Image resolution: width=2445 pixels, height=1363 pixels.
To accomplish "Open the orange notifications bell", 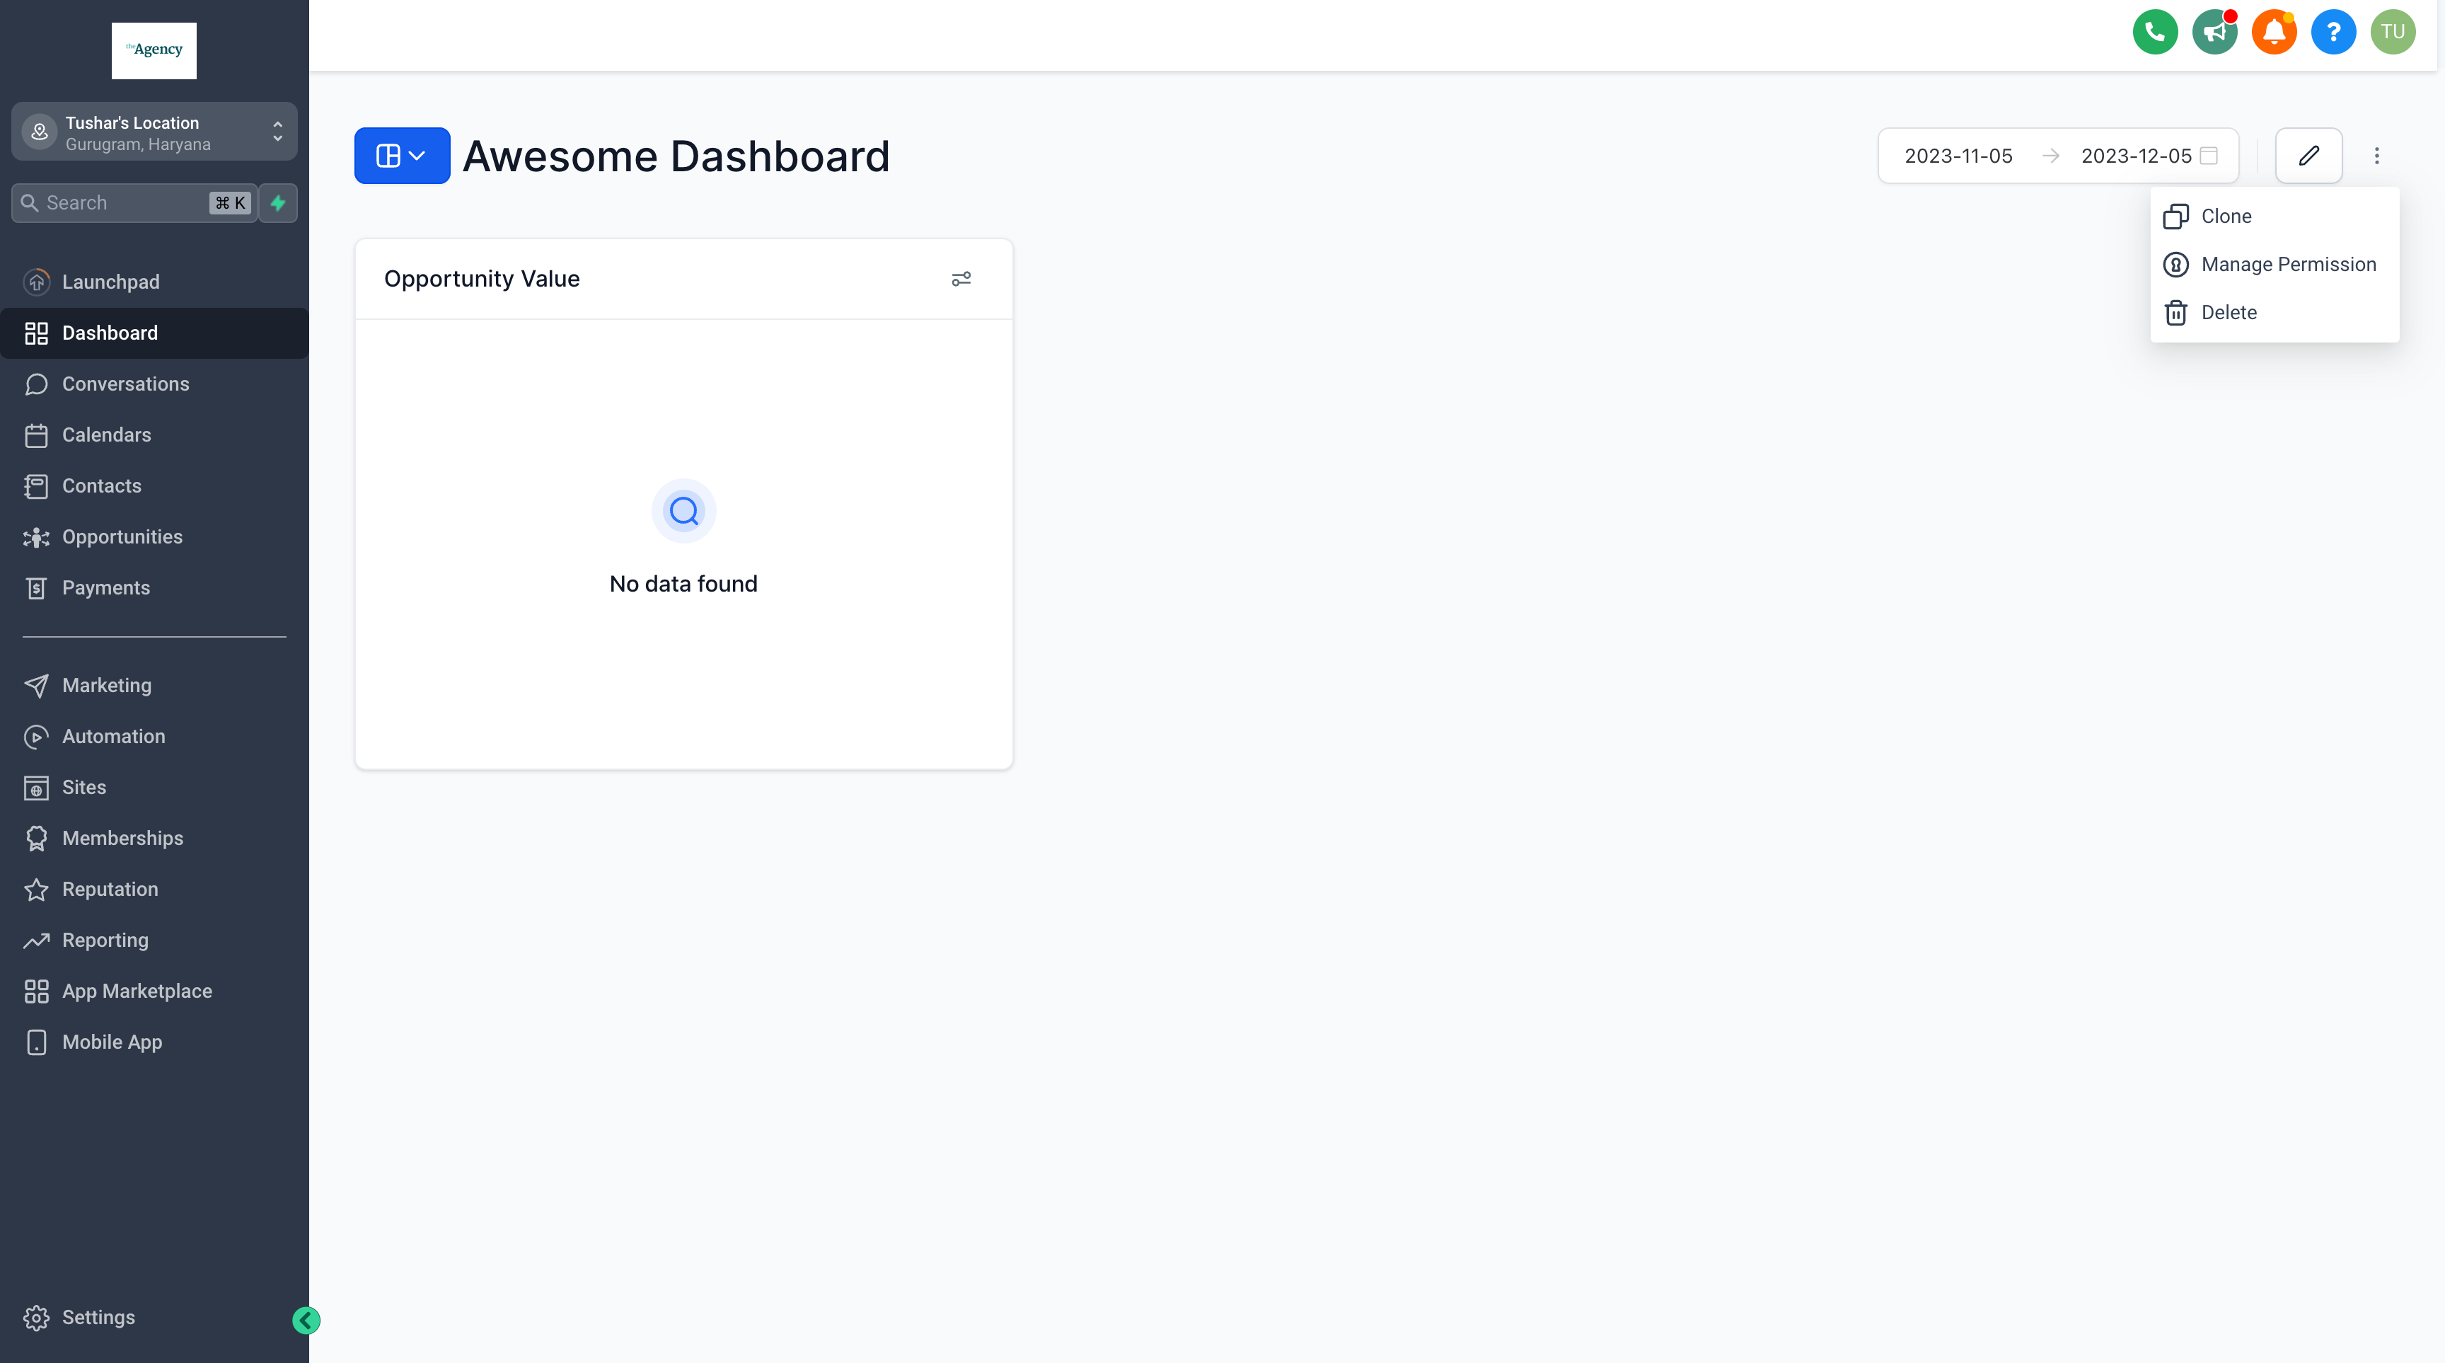I will tap(2273, 33).
